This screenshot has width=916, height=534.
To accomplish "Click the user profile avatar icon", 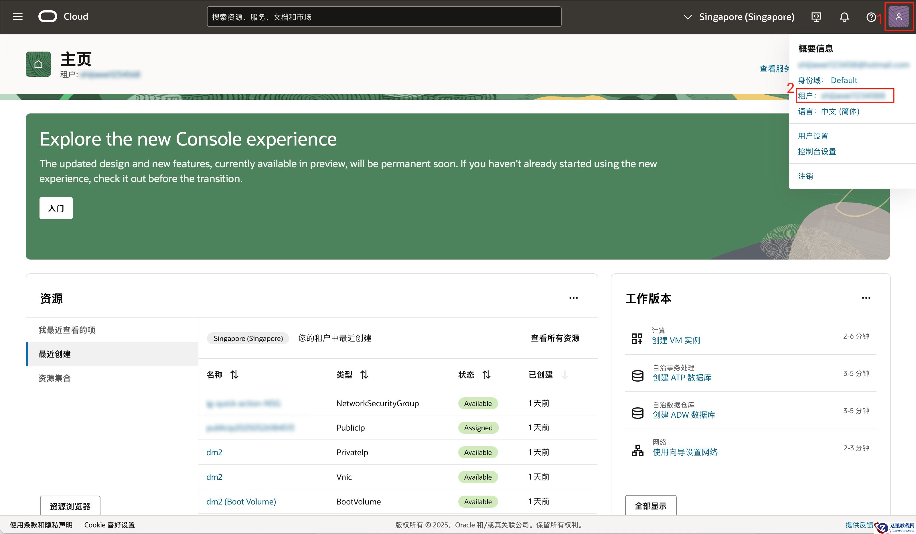I will [x=899, y=17].
